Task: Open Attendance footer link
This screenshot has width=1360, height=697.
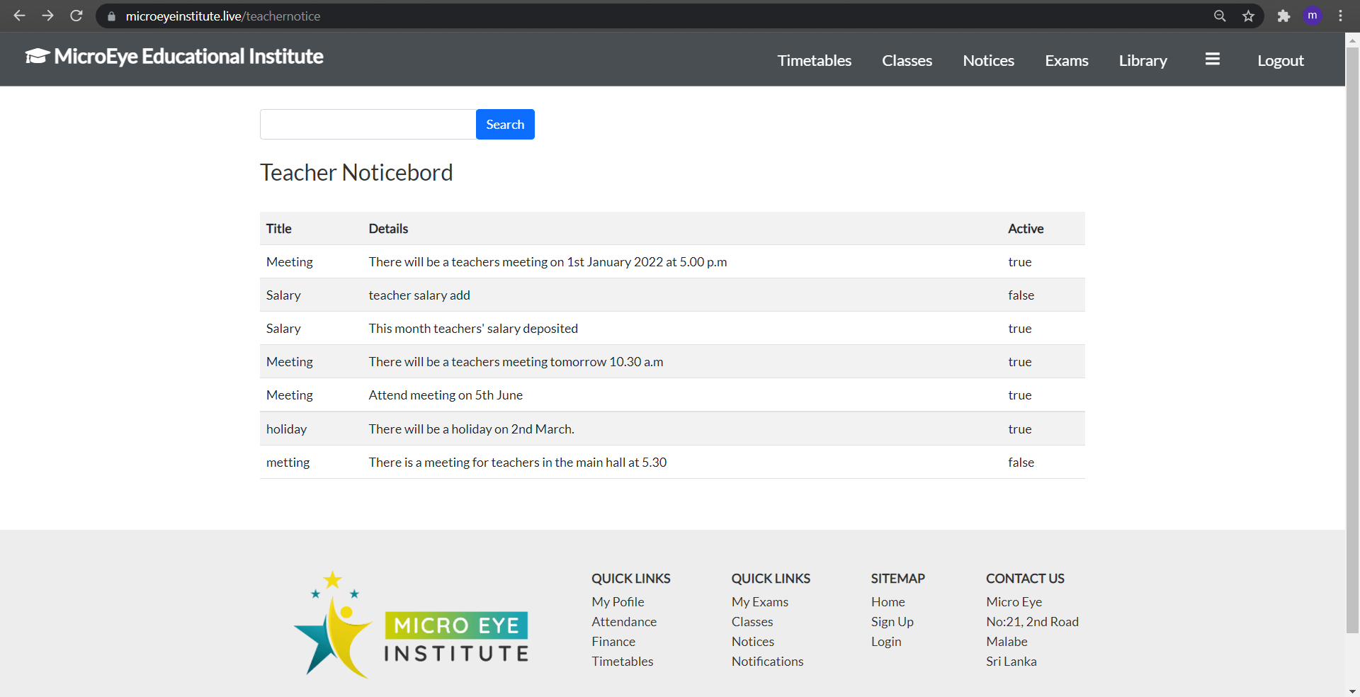Action: click(x=624, y=622)
